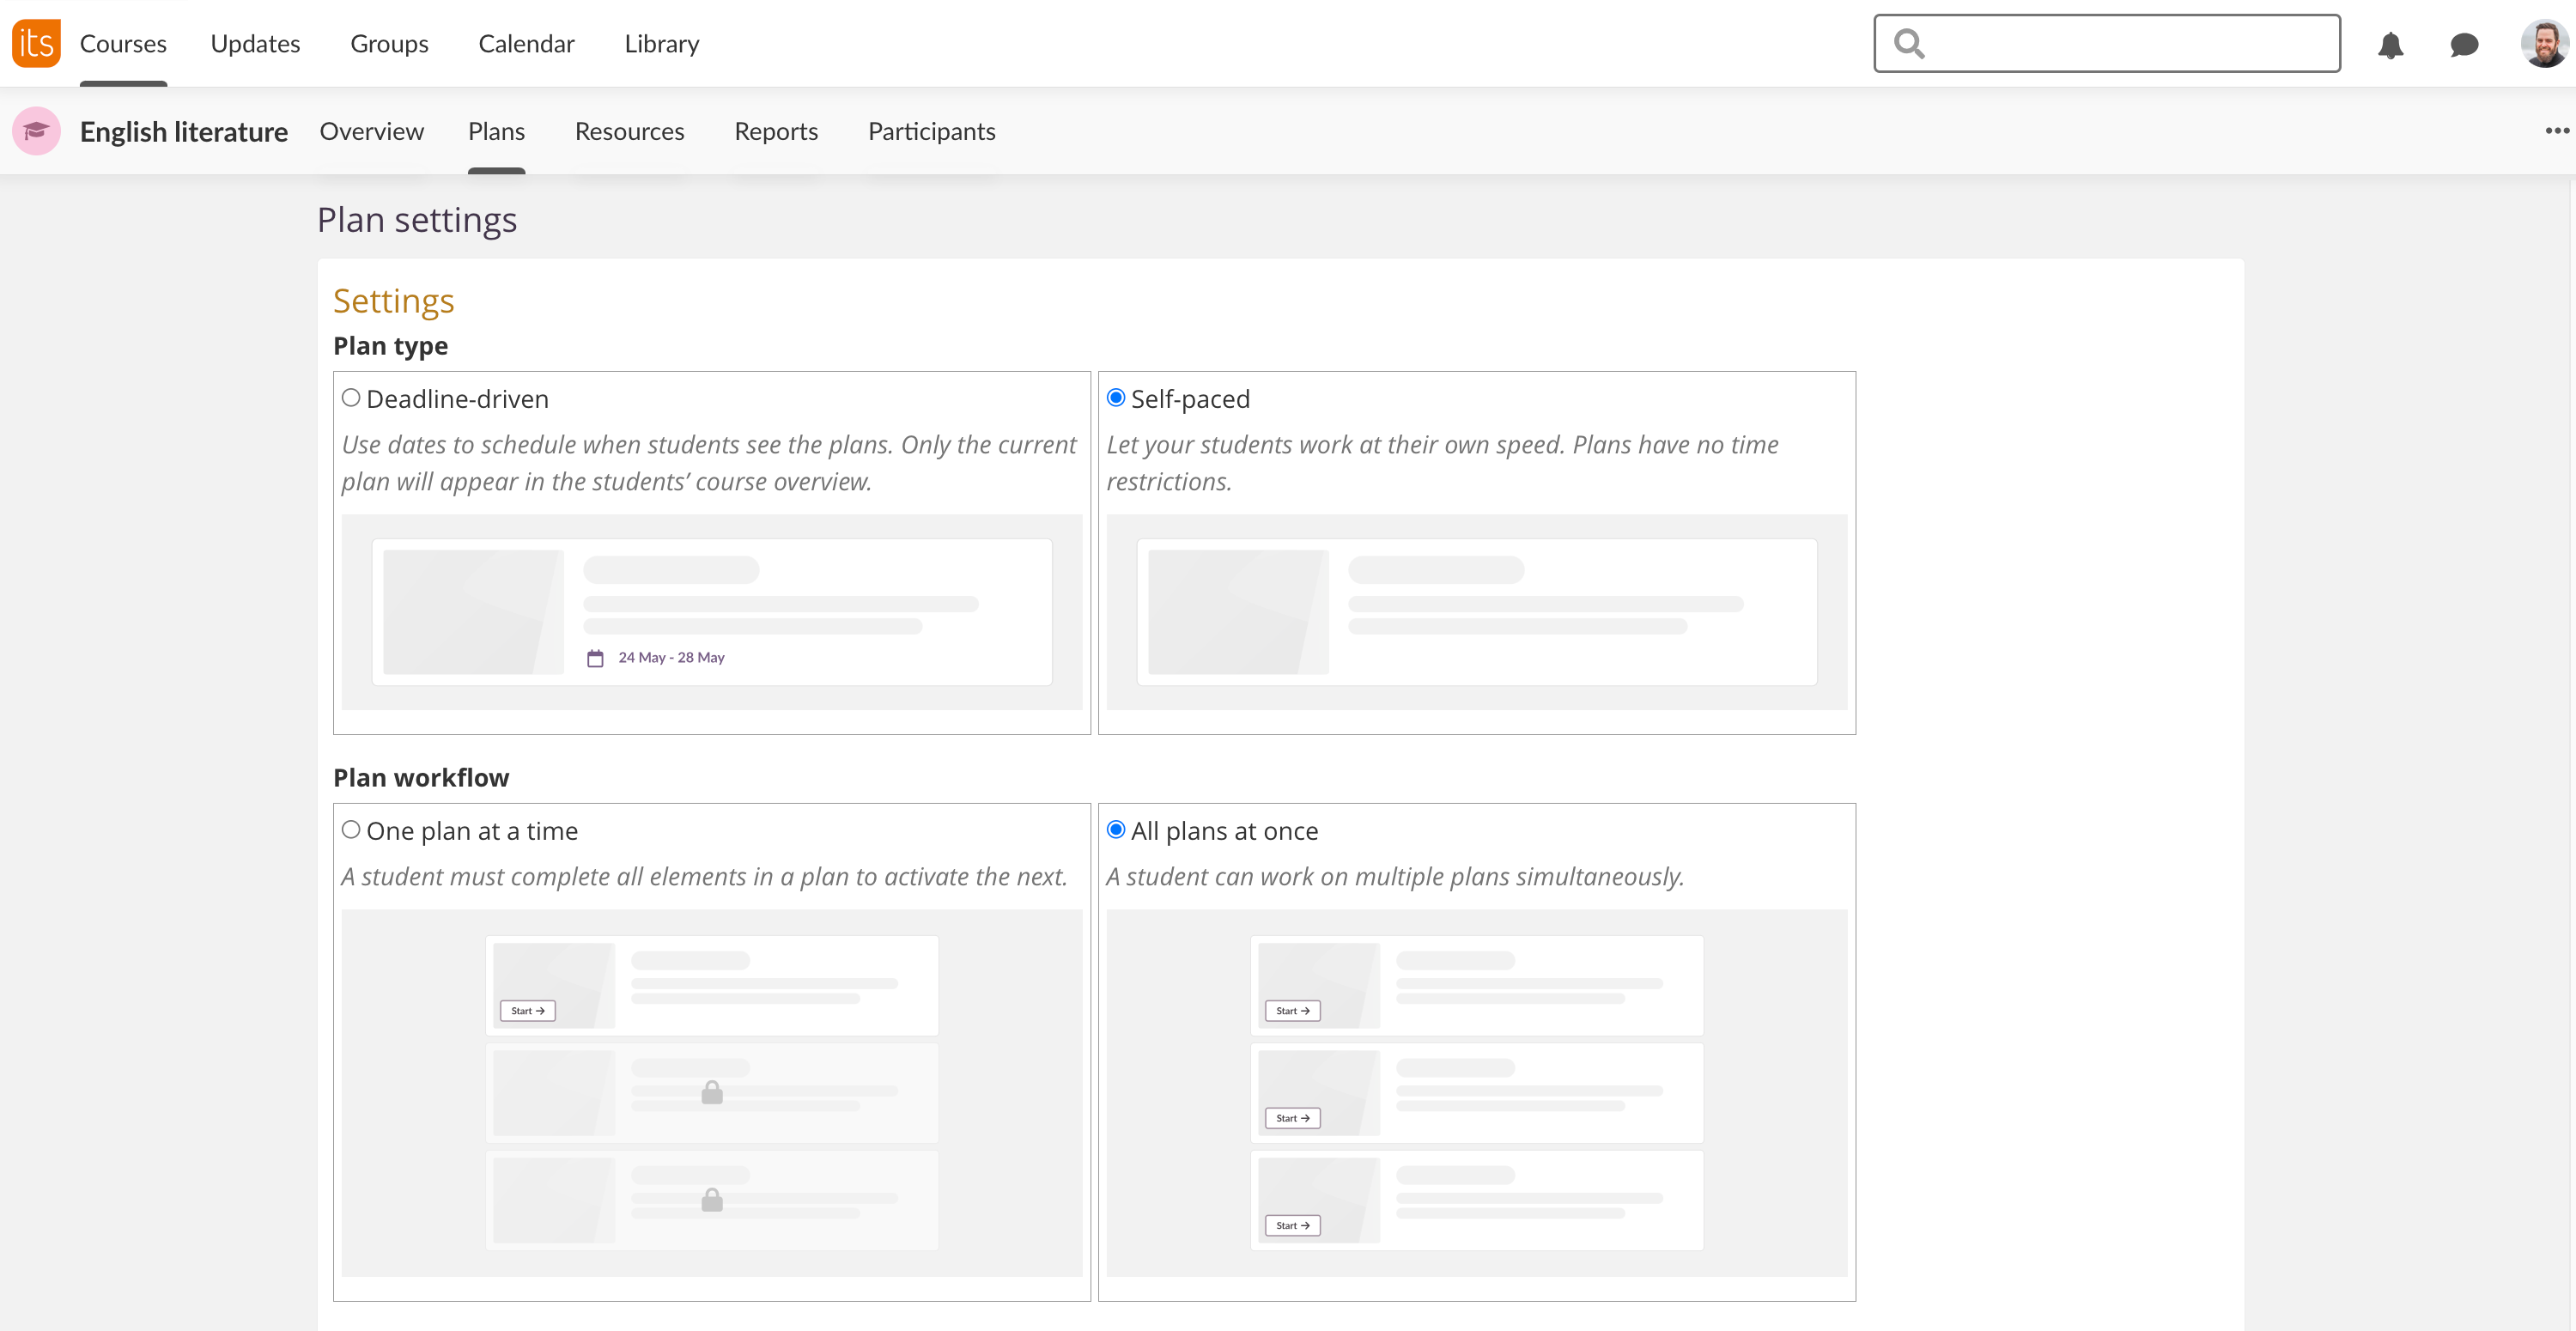Click into the search input field
The height and width of the screenshot is (1331, 2576).
coord(2130,43)
